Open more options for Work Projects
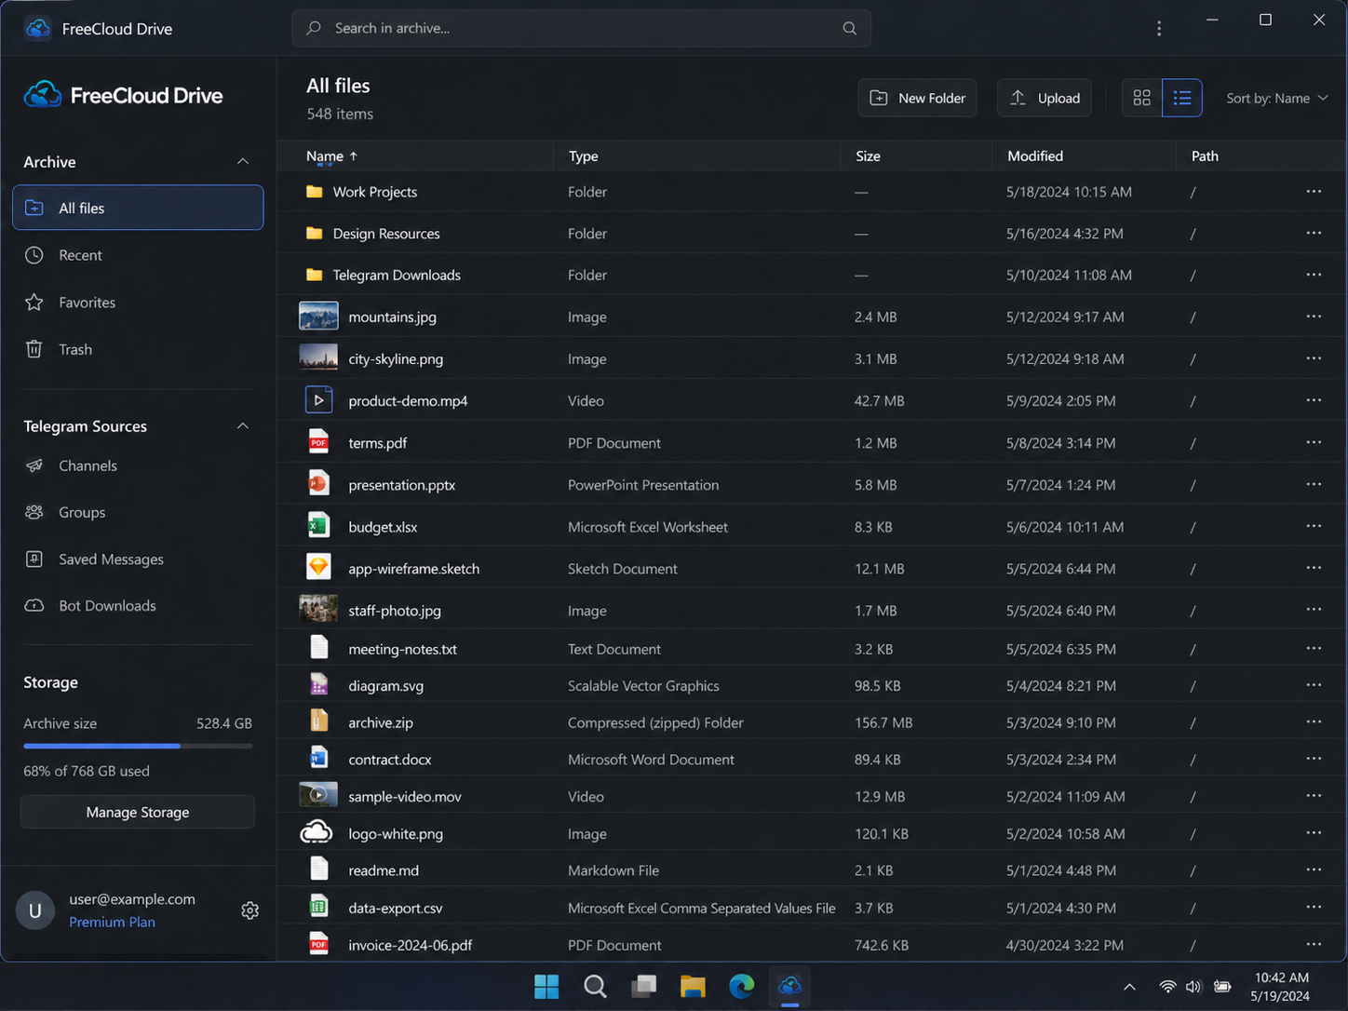The width and height of the screenshot is (1348, 1011). coord(1314,191)
